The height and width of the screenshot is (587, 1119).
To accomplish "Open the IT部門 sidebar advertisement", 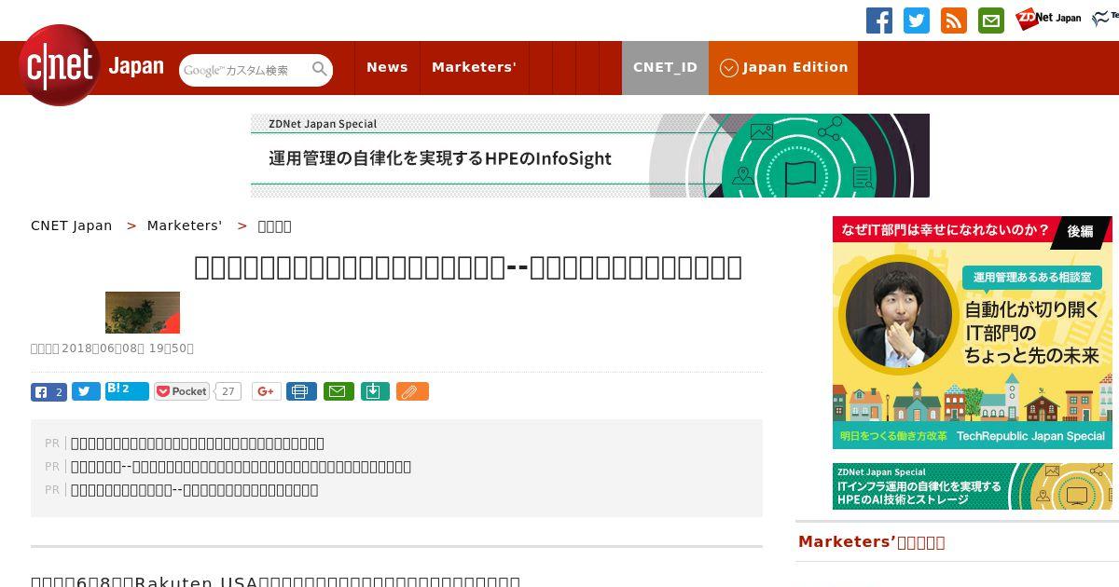I will coord(973,333).
